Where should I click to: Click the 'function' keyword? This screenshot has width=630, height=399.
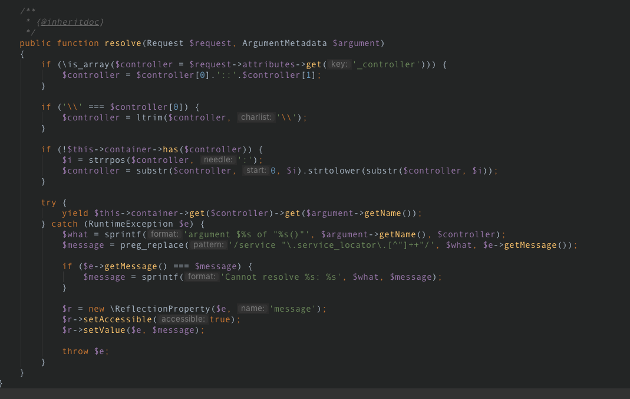tap(78, 44)
